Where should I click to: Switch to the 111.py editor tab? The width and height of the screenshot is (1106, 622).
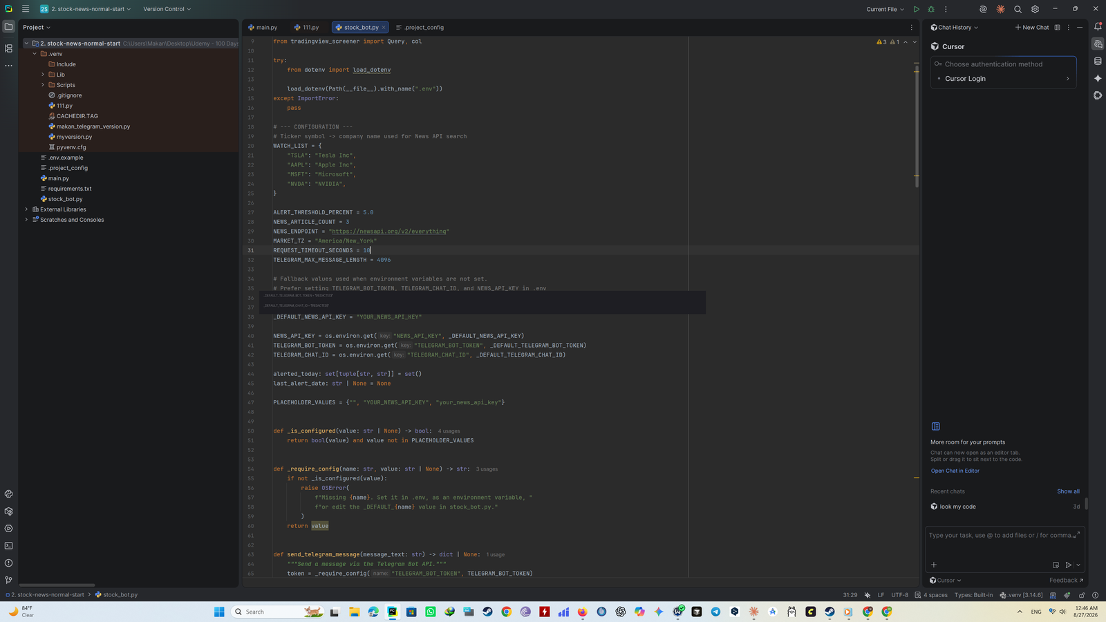[x=306, y=28]
